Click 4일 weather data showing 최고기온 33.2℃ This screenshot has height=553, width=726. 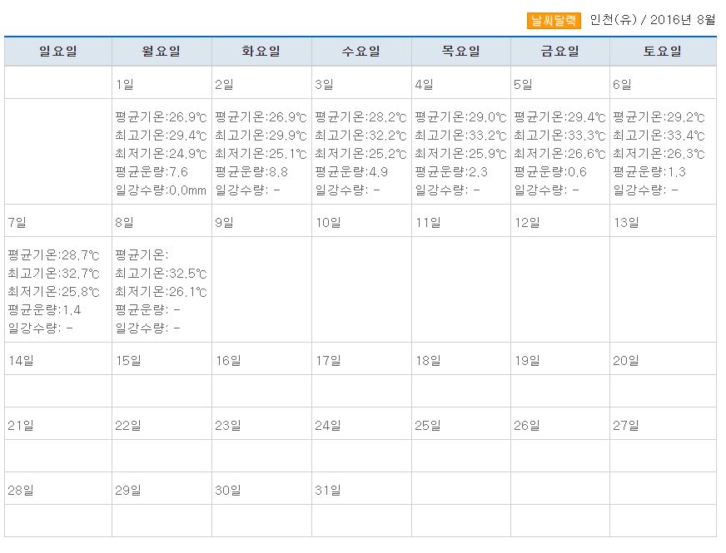tap(460, 153)
